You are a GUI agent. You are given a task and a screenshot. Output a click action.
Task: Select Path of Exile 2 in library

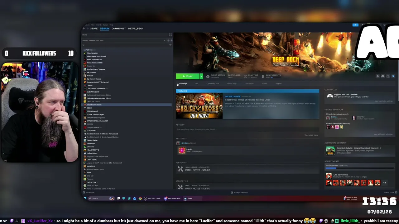click(92, 182)
